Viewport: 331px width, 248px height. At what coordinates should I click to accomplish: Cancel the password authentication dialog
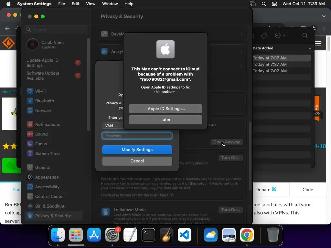pos(137,161)
